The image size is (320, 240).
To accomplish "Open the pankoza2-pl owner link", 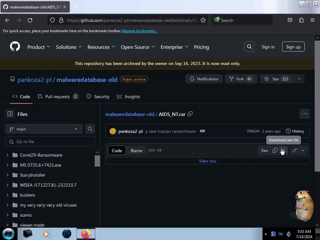I will 34,80.
